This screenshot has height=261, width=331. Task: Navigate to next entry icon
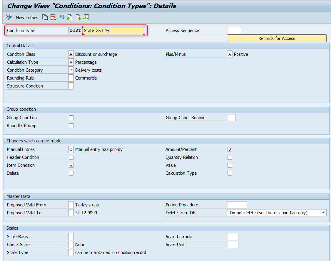[78, 17]
